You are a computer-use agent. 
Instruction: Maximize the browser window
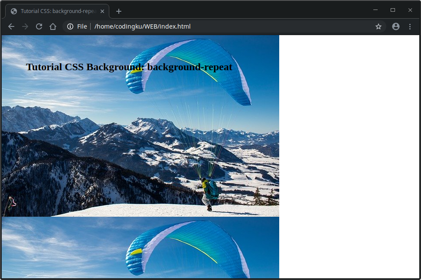pyautogui.click(x=393, y=10)
